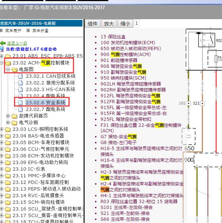Click folder icon of 电气诊断
The width and height of the screenshot is (222, 223).
(x=14, y=123)
